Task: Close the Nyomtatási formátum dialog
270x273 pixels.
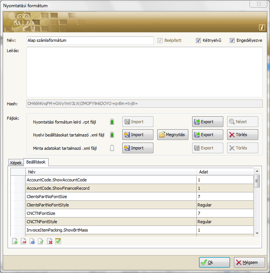Action: click(259, 4)
